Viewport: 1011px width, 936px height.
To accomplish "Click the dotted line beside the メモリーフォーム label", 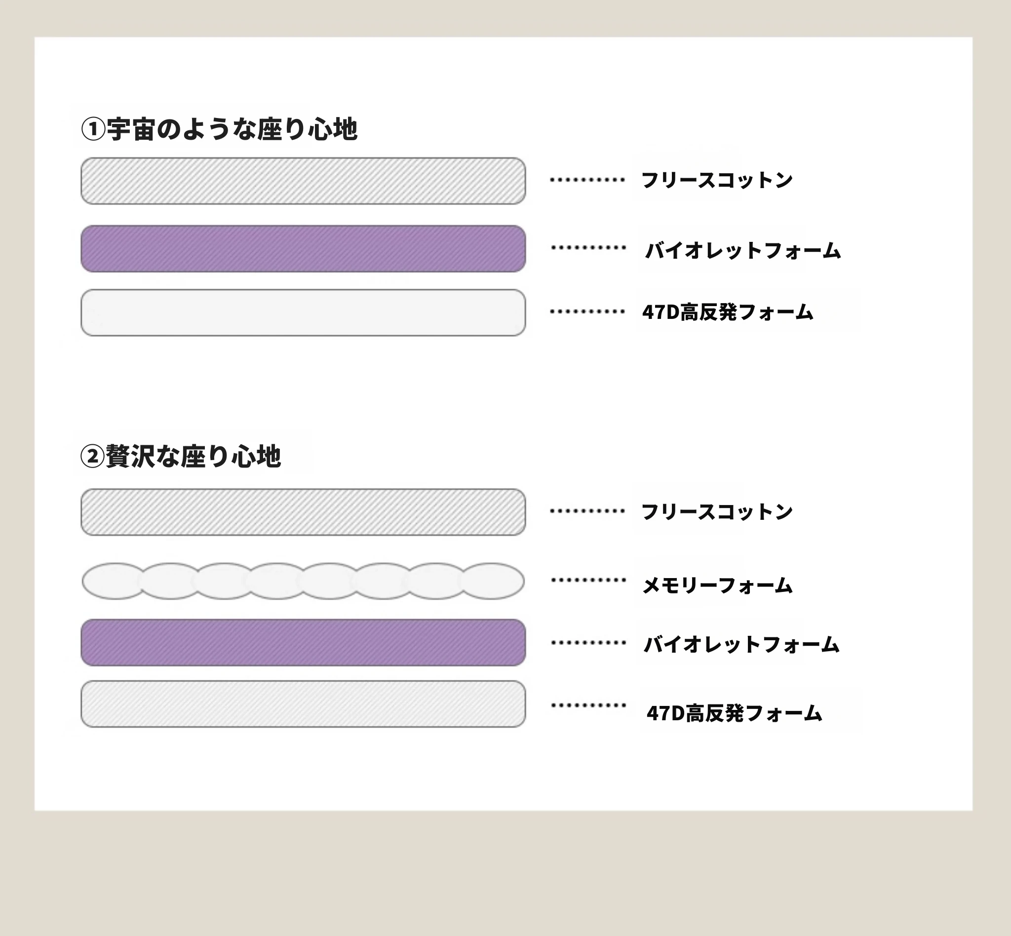I will click(588, 580).
